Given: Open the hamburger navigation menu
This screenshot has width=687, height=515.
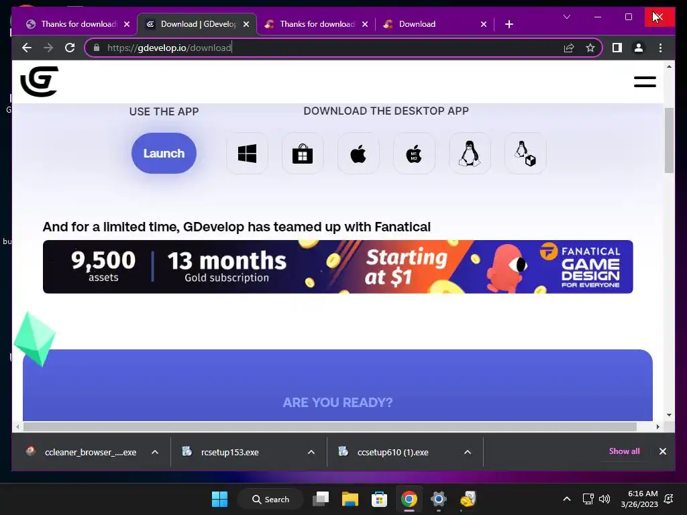Looking at the screenshot, I should point(645,82).
